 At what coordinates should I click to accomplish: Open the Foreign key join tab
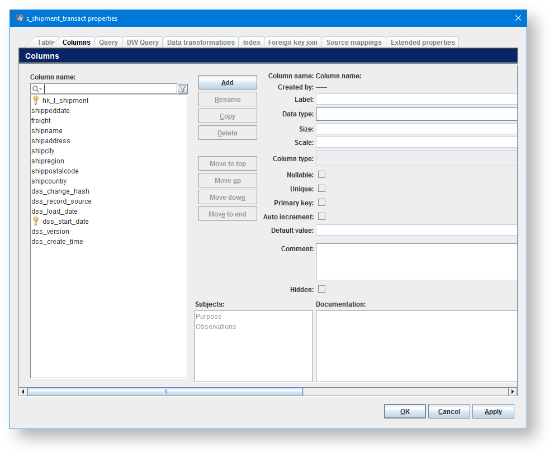(x=292, y=43)
